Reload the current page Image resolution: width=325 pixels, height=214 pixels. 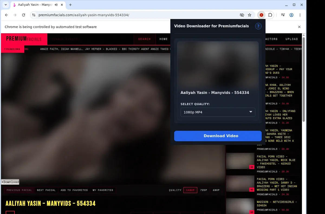pos(24,15)
